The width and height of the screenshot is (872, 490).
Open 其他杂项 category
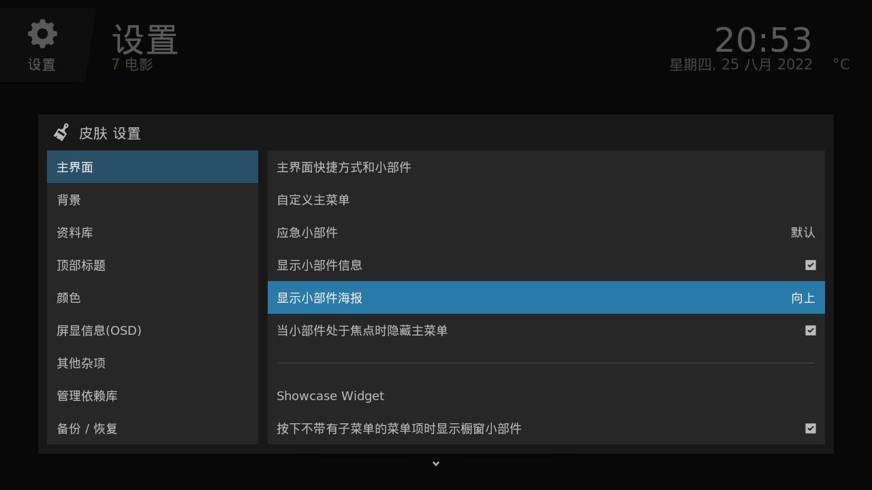pyautogui.click(x=153, y=363)
